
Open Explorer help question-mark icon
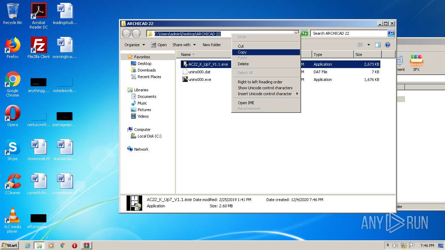pos(388,45)
